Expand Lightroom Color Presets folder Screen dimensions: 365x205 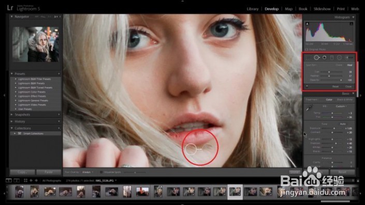point(16,92)
